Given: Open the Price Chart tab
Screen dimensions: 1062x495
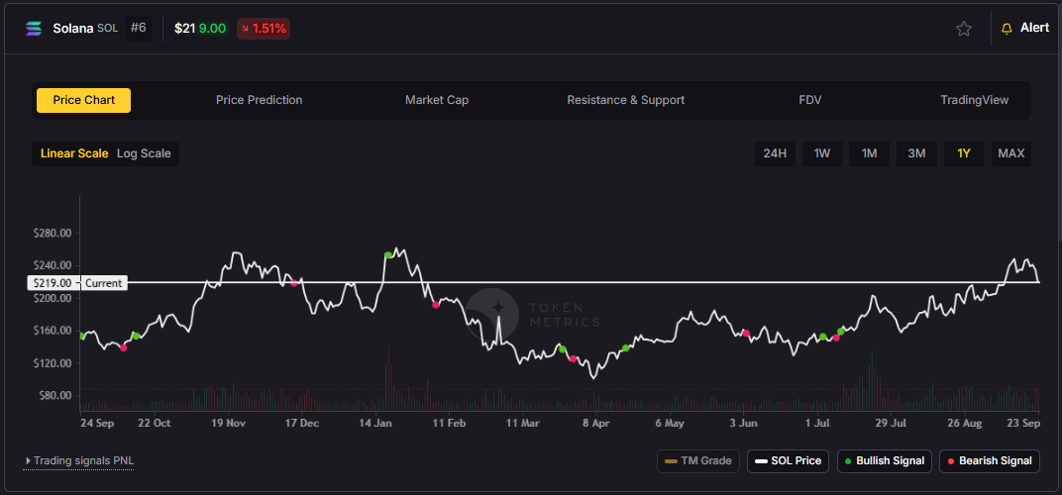Looking at the screenshot, I should [x=84, y=100].
